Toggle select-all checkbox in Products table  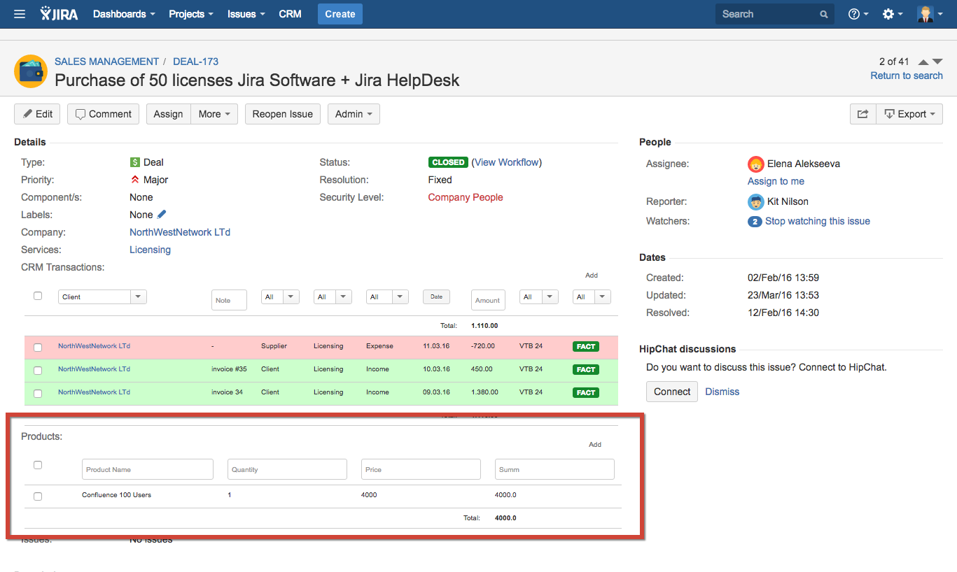tap(38, 465)
